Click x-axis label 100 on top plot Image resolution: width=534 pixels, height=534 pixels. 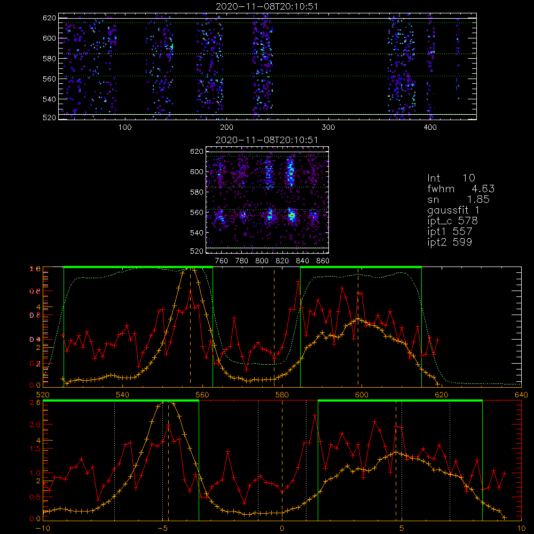tap(125, 128)
